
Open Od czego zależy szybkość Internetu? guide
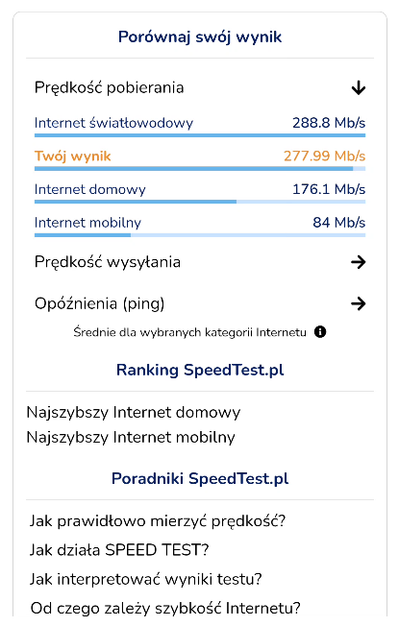(x=165, y=608)
